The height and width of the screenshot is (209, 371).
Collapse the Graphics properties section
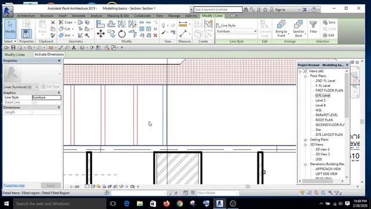click(59, 93)
